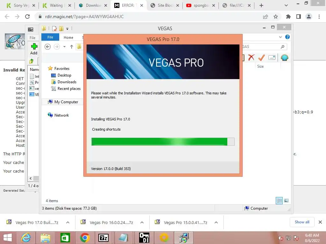Open 7-Zip from the taskbar
Viewport: 326px width, 244px height.
[103, 238]
